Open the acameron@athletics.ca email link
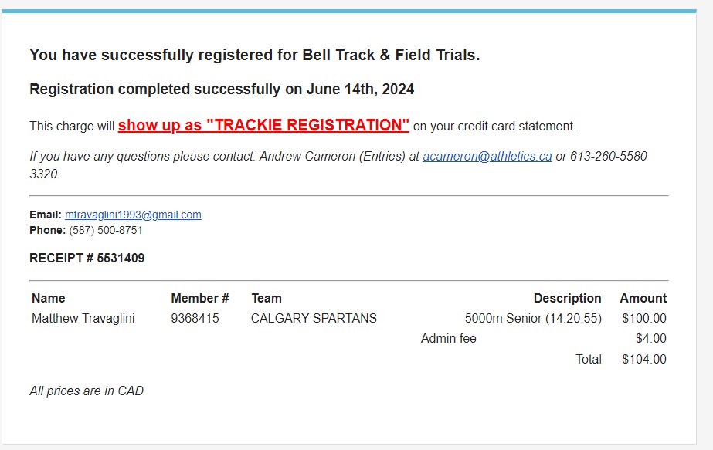Viewport: 713px width, 450px height. [487, 157]
